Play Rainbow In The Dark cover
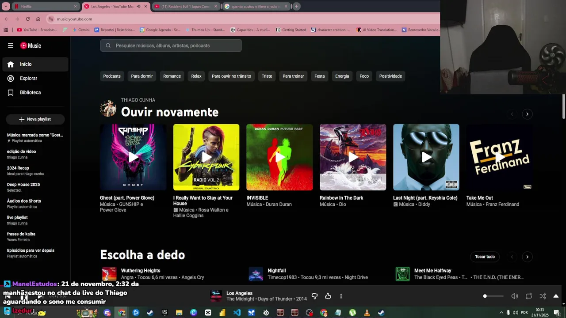This screenshot has width=566, height=318. click(353, 157)
